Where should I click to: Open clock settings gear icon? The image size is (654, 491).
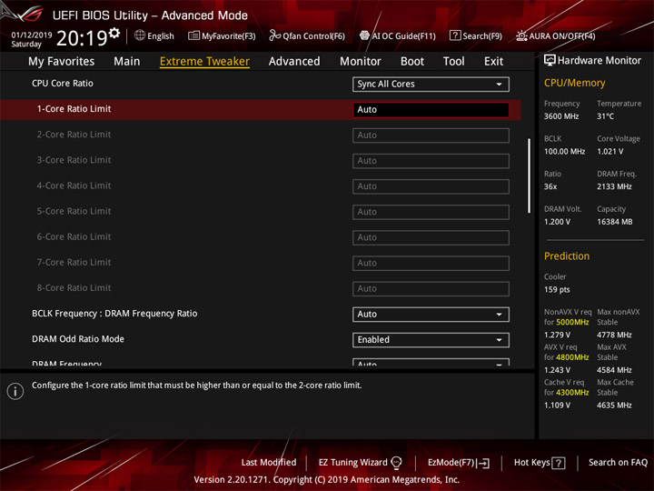tap(114, 33)
